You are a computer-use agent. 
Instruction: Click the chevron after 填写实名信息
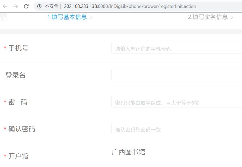coord(232,18)
